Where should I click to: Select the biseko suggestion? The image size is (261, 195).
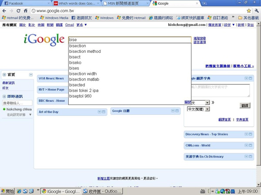pos(130,62)
